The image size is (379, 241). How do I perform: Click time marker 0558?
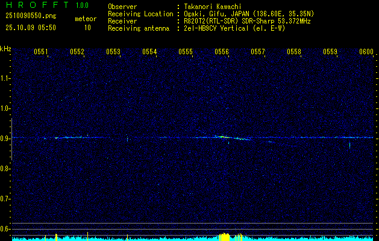click(x=294, y=52)
